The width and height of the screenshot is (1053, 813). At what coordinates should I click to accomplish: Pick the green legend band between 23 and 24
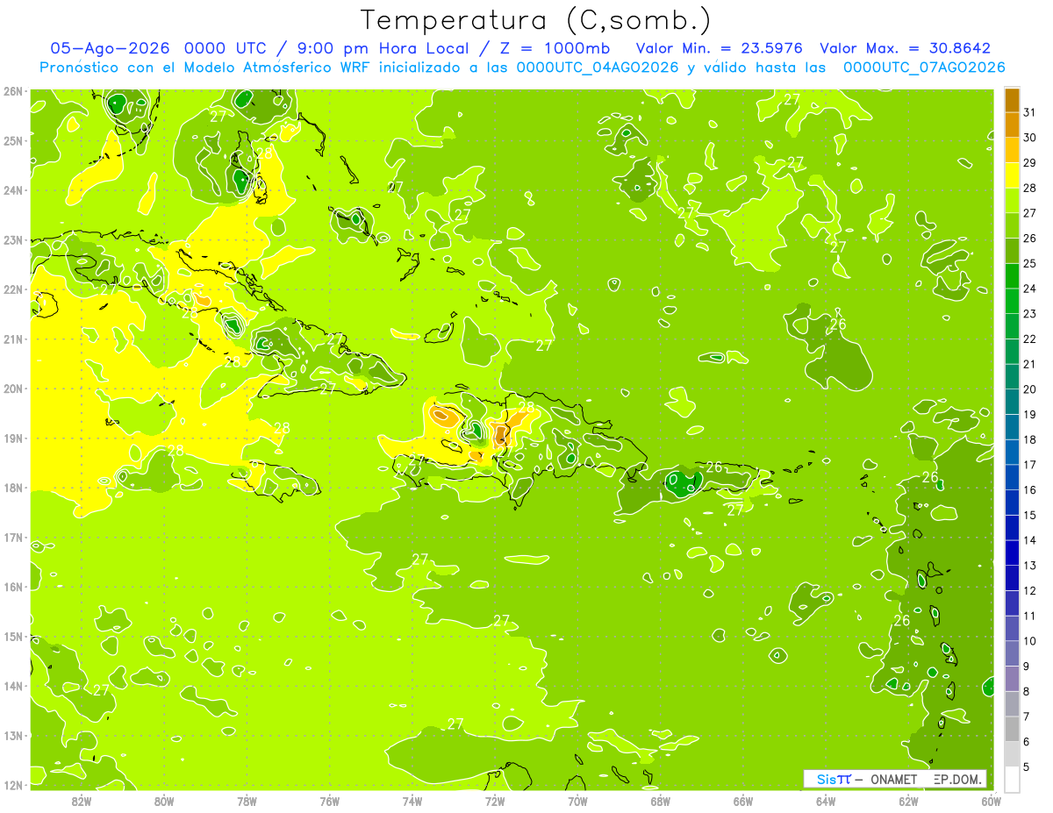pos(1012,301)
